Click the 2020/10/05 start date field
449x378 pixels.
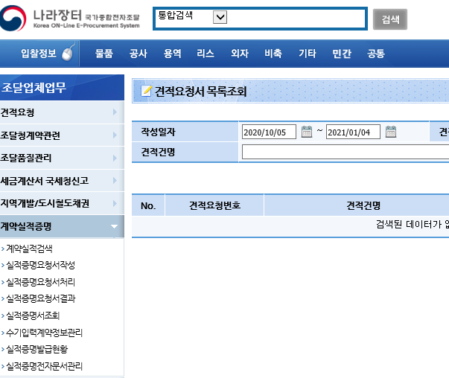[269, 132]
